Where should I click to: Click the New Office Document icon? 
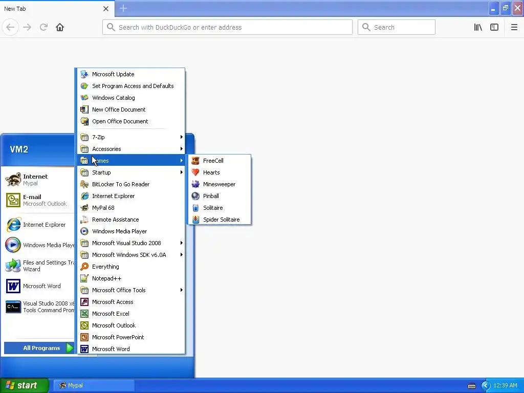pyautogui.click(x=84, y=110)
